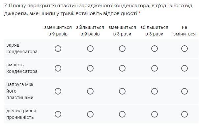Screen dimensions: 199x130
Task: Choose 'зменшиться в 9 разів' for ємність конденсатора
Action: [58, 68]
